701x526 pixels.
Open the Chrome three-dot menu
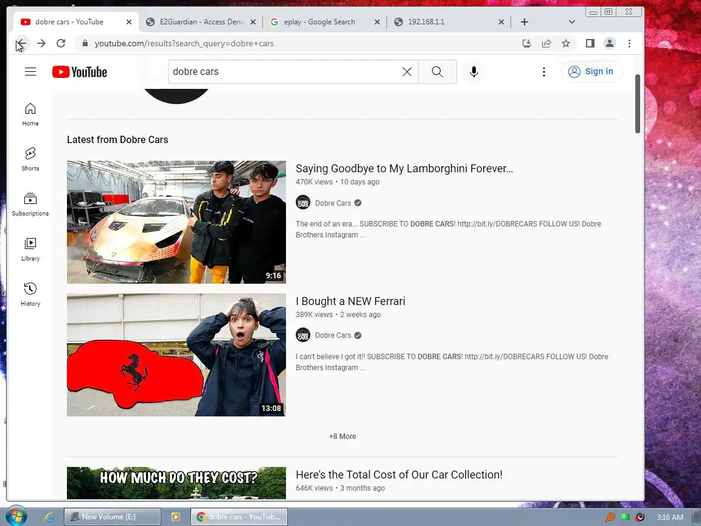(629, 43)
